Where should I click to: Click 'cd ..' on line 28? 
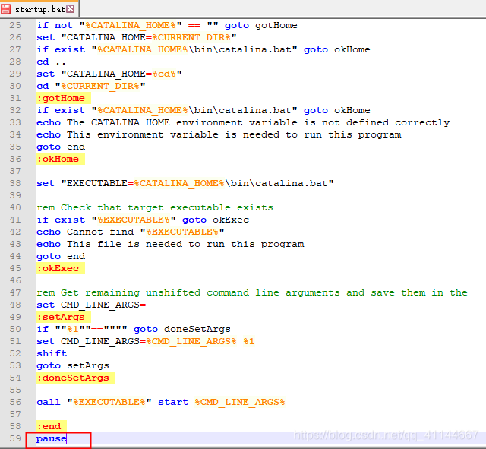51,62
